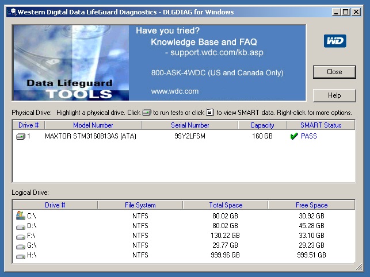The height and width of the screenshot is (277, 370).
Task: Click the www.wdc.com banner text
Action: click(x=175, y=91)
